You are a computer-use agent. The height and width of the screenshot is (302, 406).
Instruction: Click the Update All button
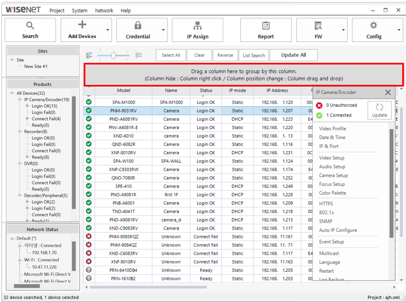[293, 55]
